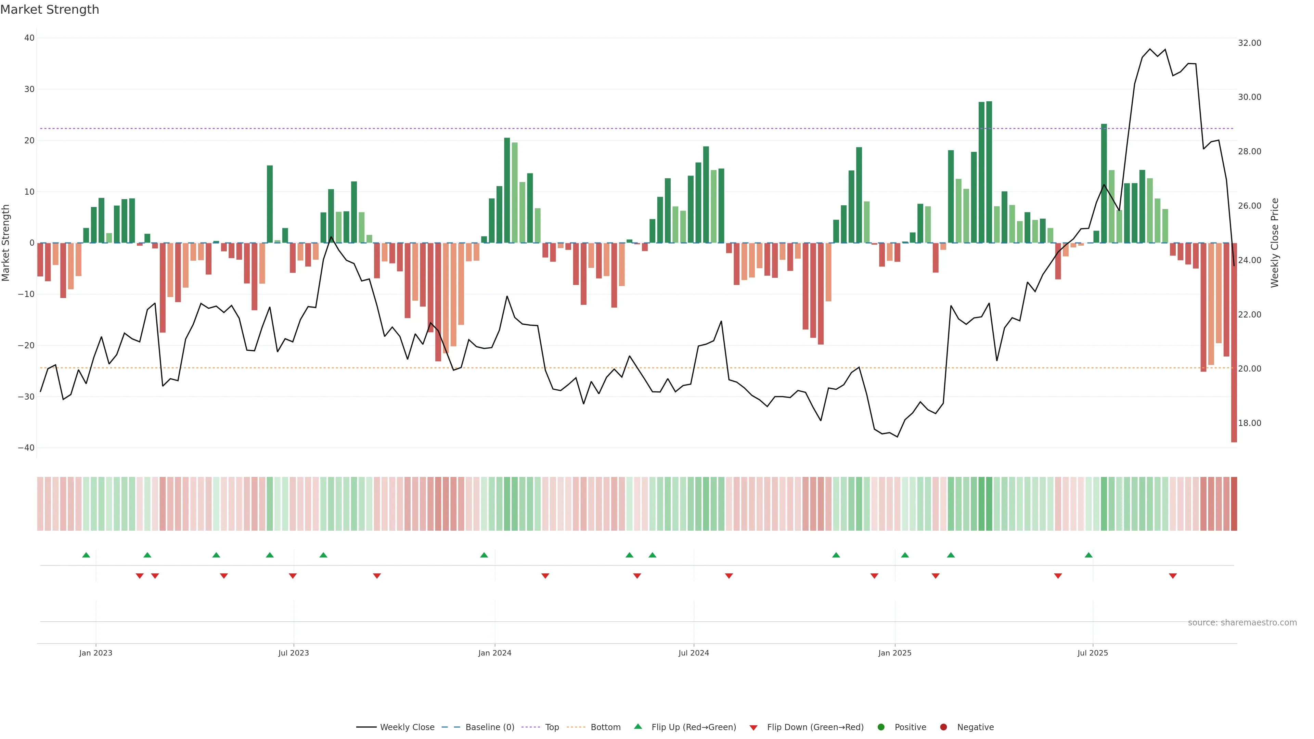Click the first green flip-up triangle marker
1314x739 pixels.
[x=86, y=555]
